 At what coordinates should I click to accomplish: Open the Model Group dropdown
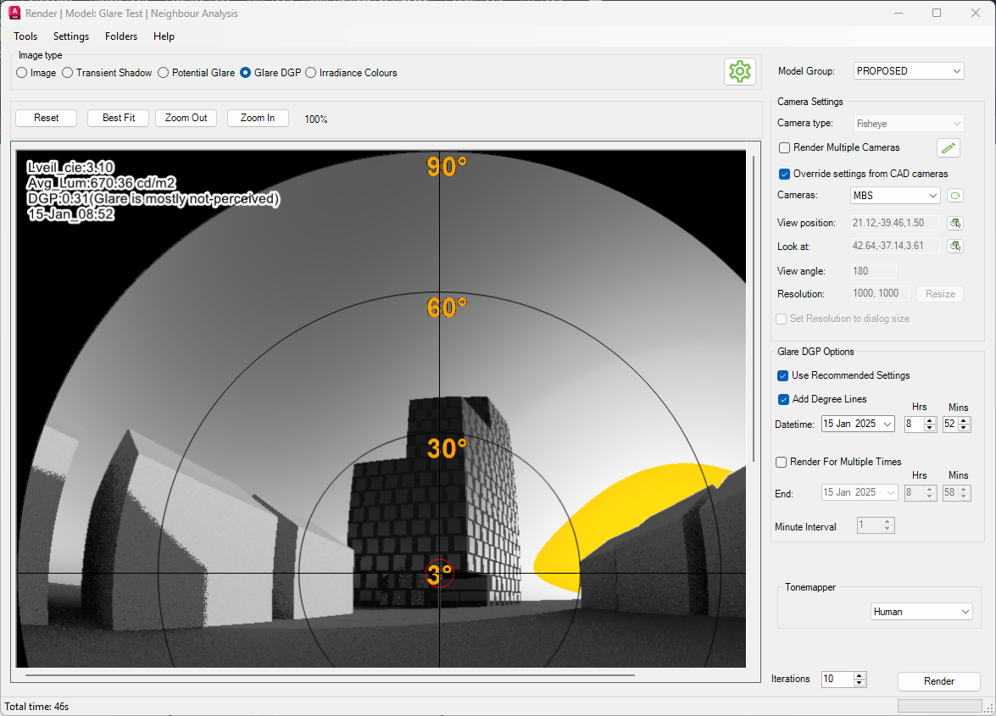pyautogui.click(x=909, y=71)
